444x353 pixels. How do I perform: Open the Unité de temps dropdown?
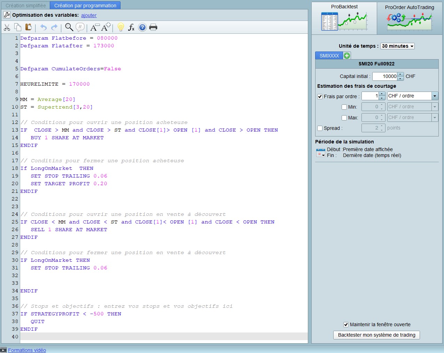tap(397, 46)
